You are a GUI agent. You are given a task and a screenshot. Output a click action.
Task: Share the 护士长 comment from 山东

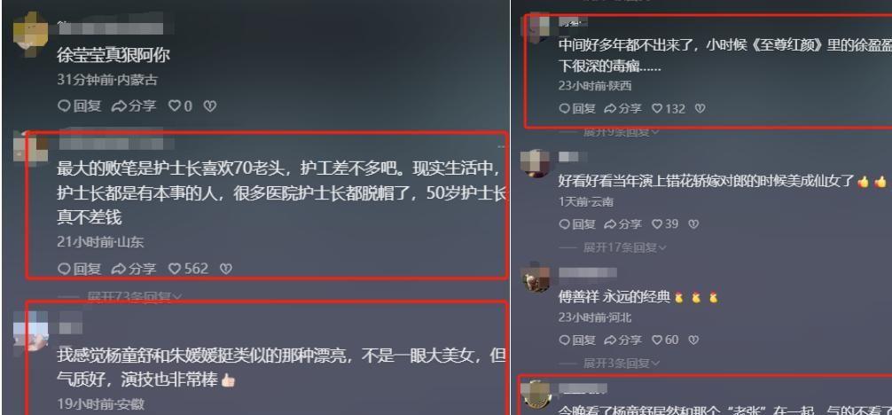point(134,268)
